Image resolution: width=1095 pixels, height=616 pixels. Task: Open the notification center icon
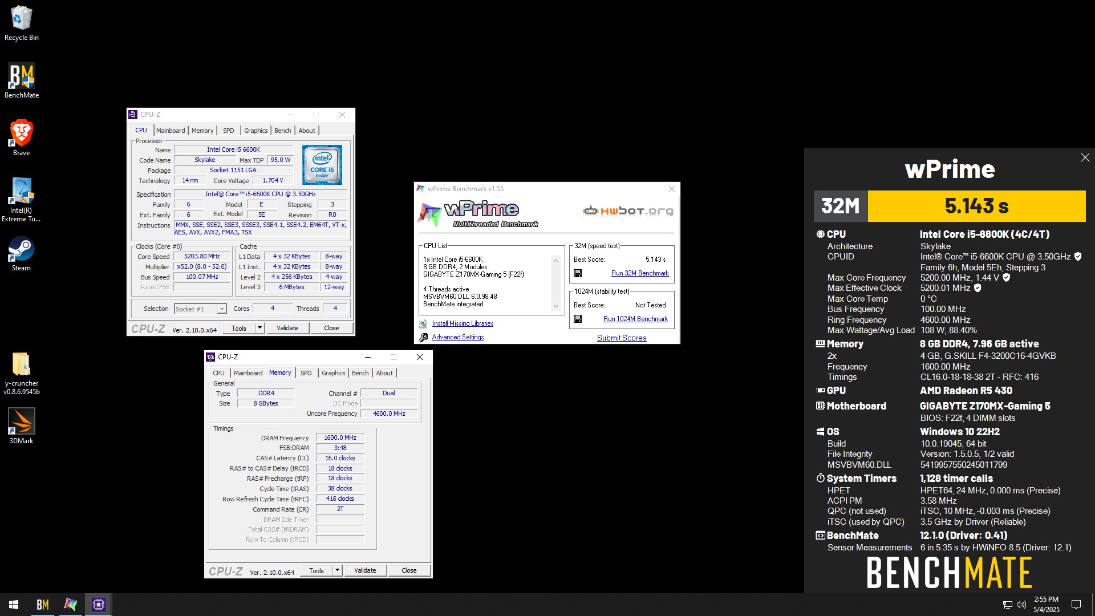click(1076, 605)
